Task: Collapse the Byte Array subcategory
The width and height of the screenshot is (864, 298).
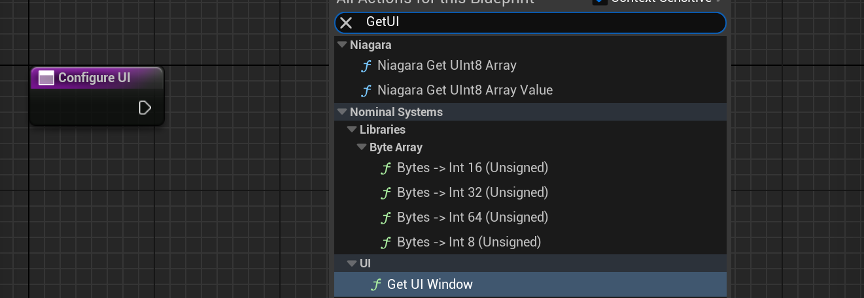Action: (x=362, y=147)
